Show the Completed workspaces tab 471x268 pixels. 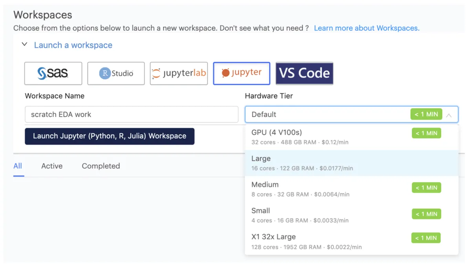coord(101,166)
